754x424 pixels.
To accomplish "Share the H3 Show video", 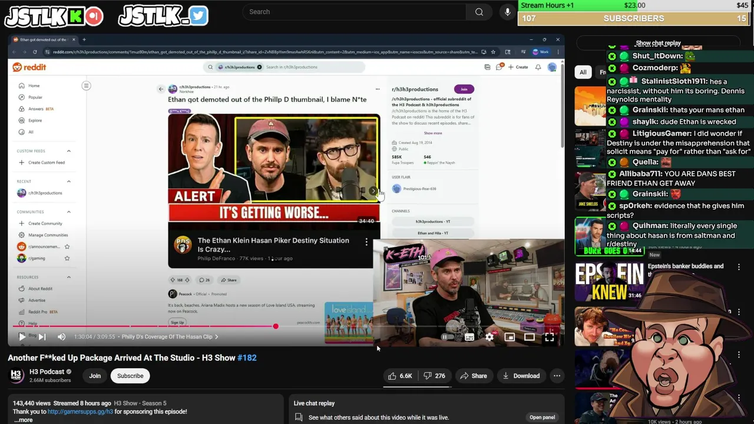I will click(x=474, y=376).
